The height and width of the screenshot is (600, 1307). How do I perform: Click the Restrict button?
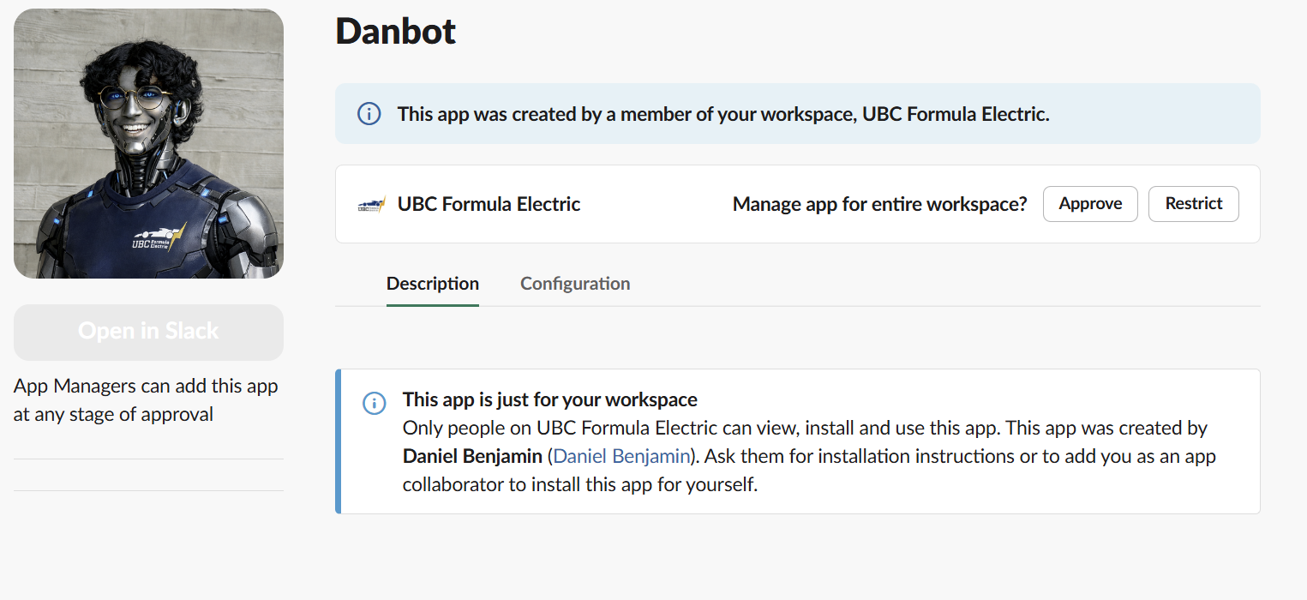click(1194, 204)
